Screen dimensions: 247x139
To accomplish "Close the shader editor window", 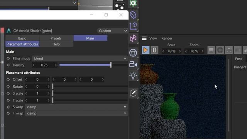I will point(121,15).
